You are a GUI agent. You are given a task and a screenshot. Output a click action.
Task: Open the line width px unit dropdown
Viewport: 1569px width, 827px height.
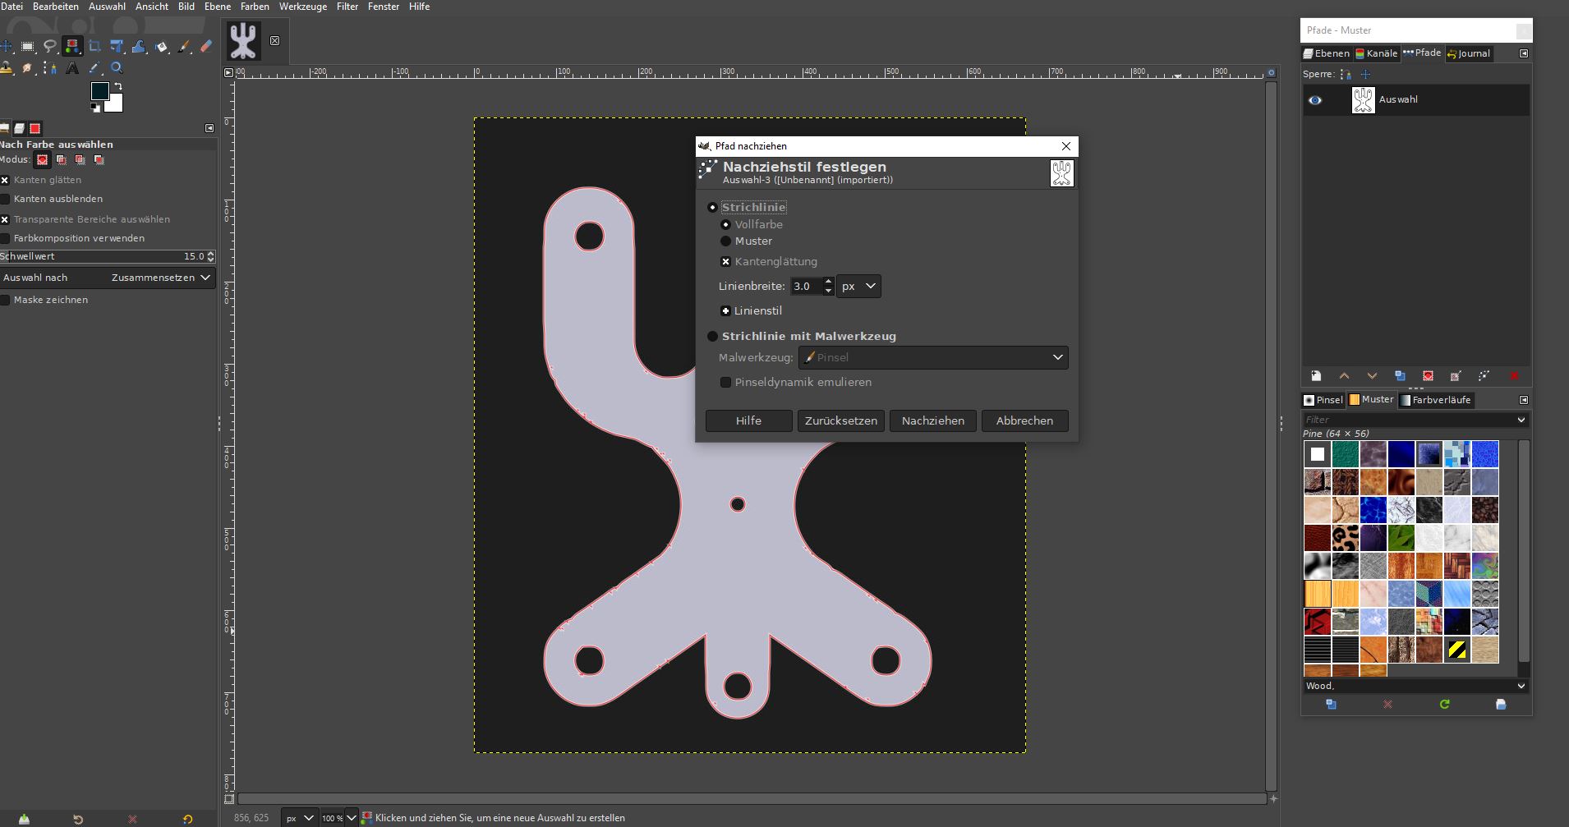[858, 287]
